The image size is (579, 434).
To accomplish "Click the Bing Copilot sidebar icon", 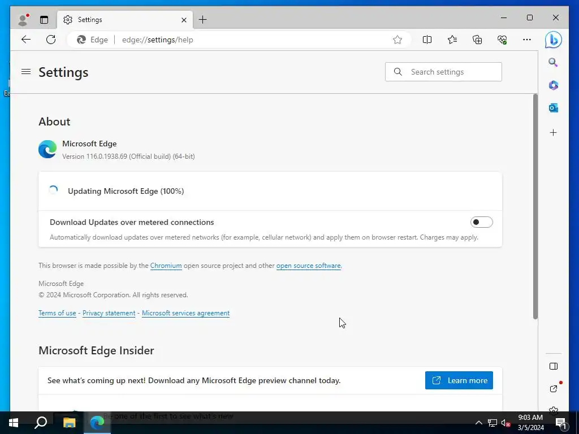I will coord(553,40).
